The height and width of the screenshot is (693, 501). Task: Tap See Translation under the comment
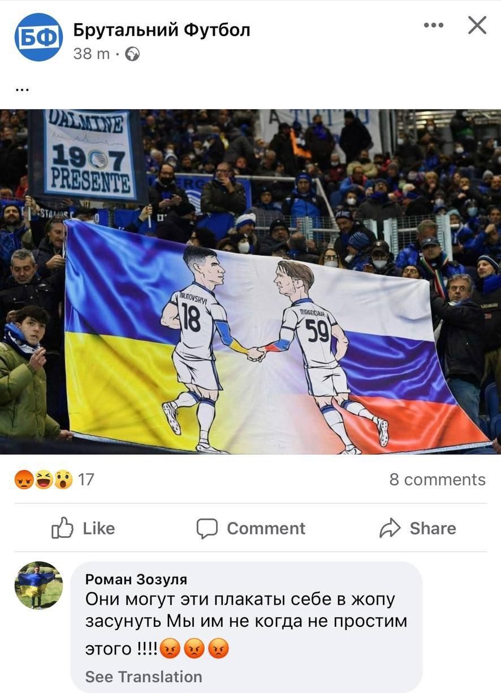click(144, 677)
